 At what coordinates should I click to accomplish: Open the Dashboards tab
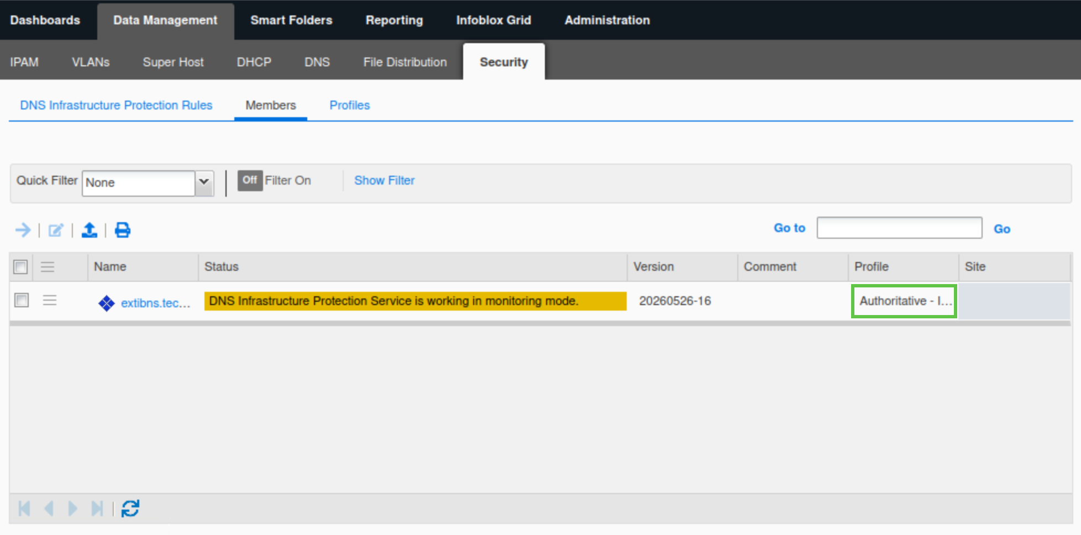tap(45, 20)
